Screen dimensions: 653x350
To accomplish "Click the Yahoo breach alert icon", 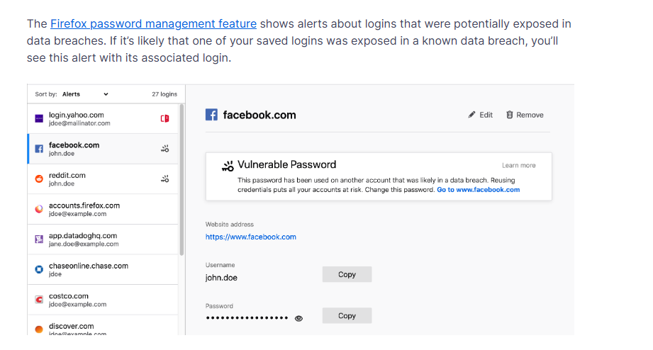I will pyautogui.click(x=164, y=118).
